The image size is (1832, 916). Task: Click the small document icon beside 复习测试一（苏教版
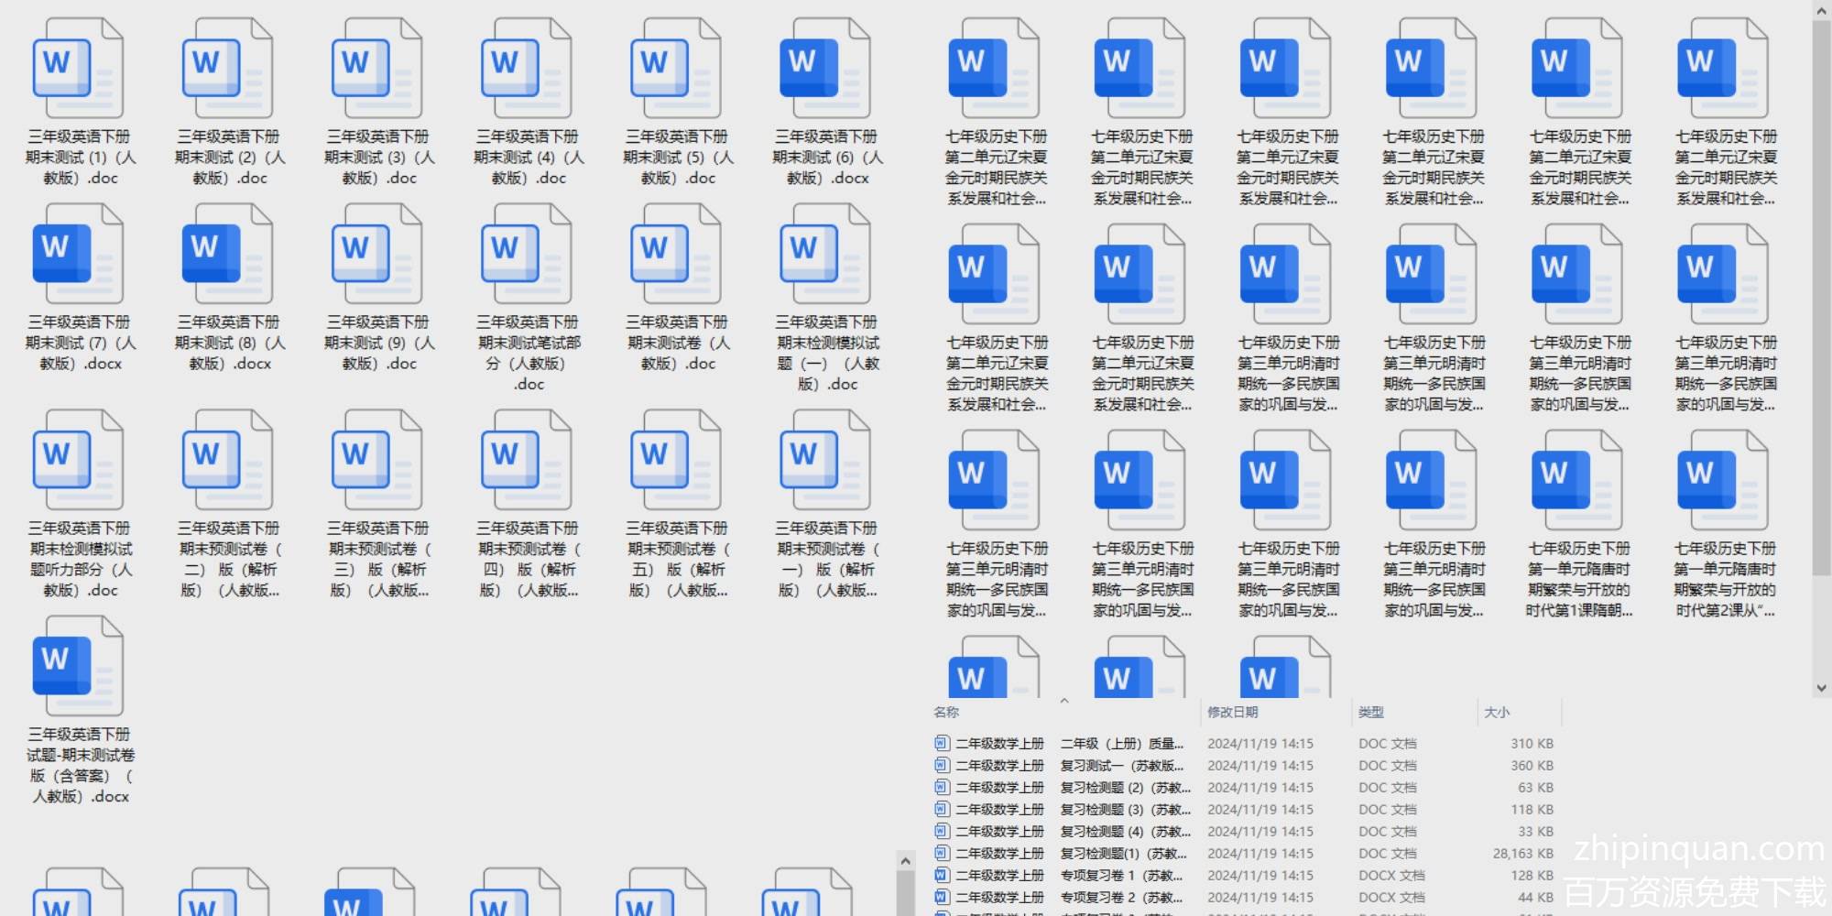[941, 765]
